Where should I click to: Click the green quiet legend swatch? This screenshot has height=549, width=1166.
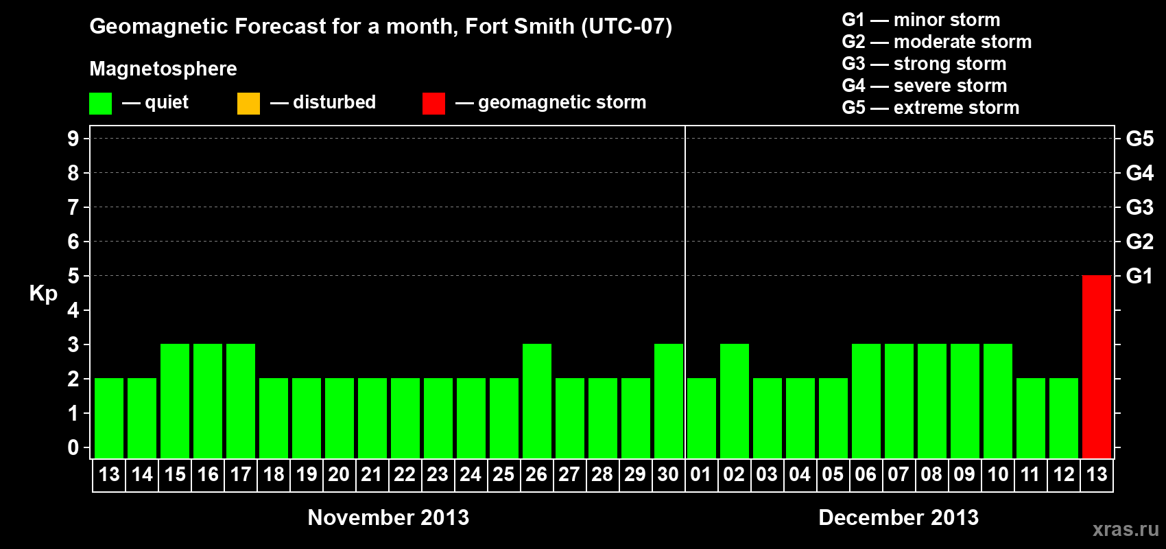[x=100, y=104]
